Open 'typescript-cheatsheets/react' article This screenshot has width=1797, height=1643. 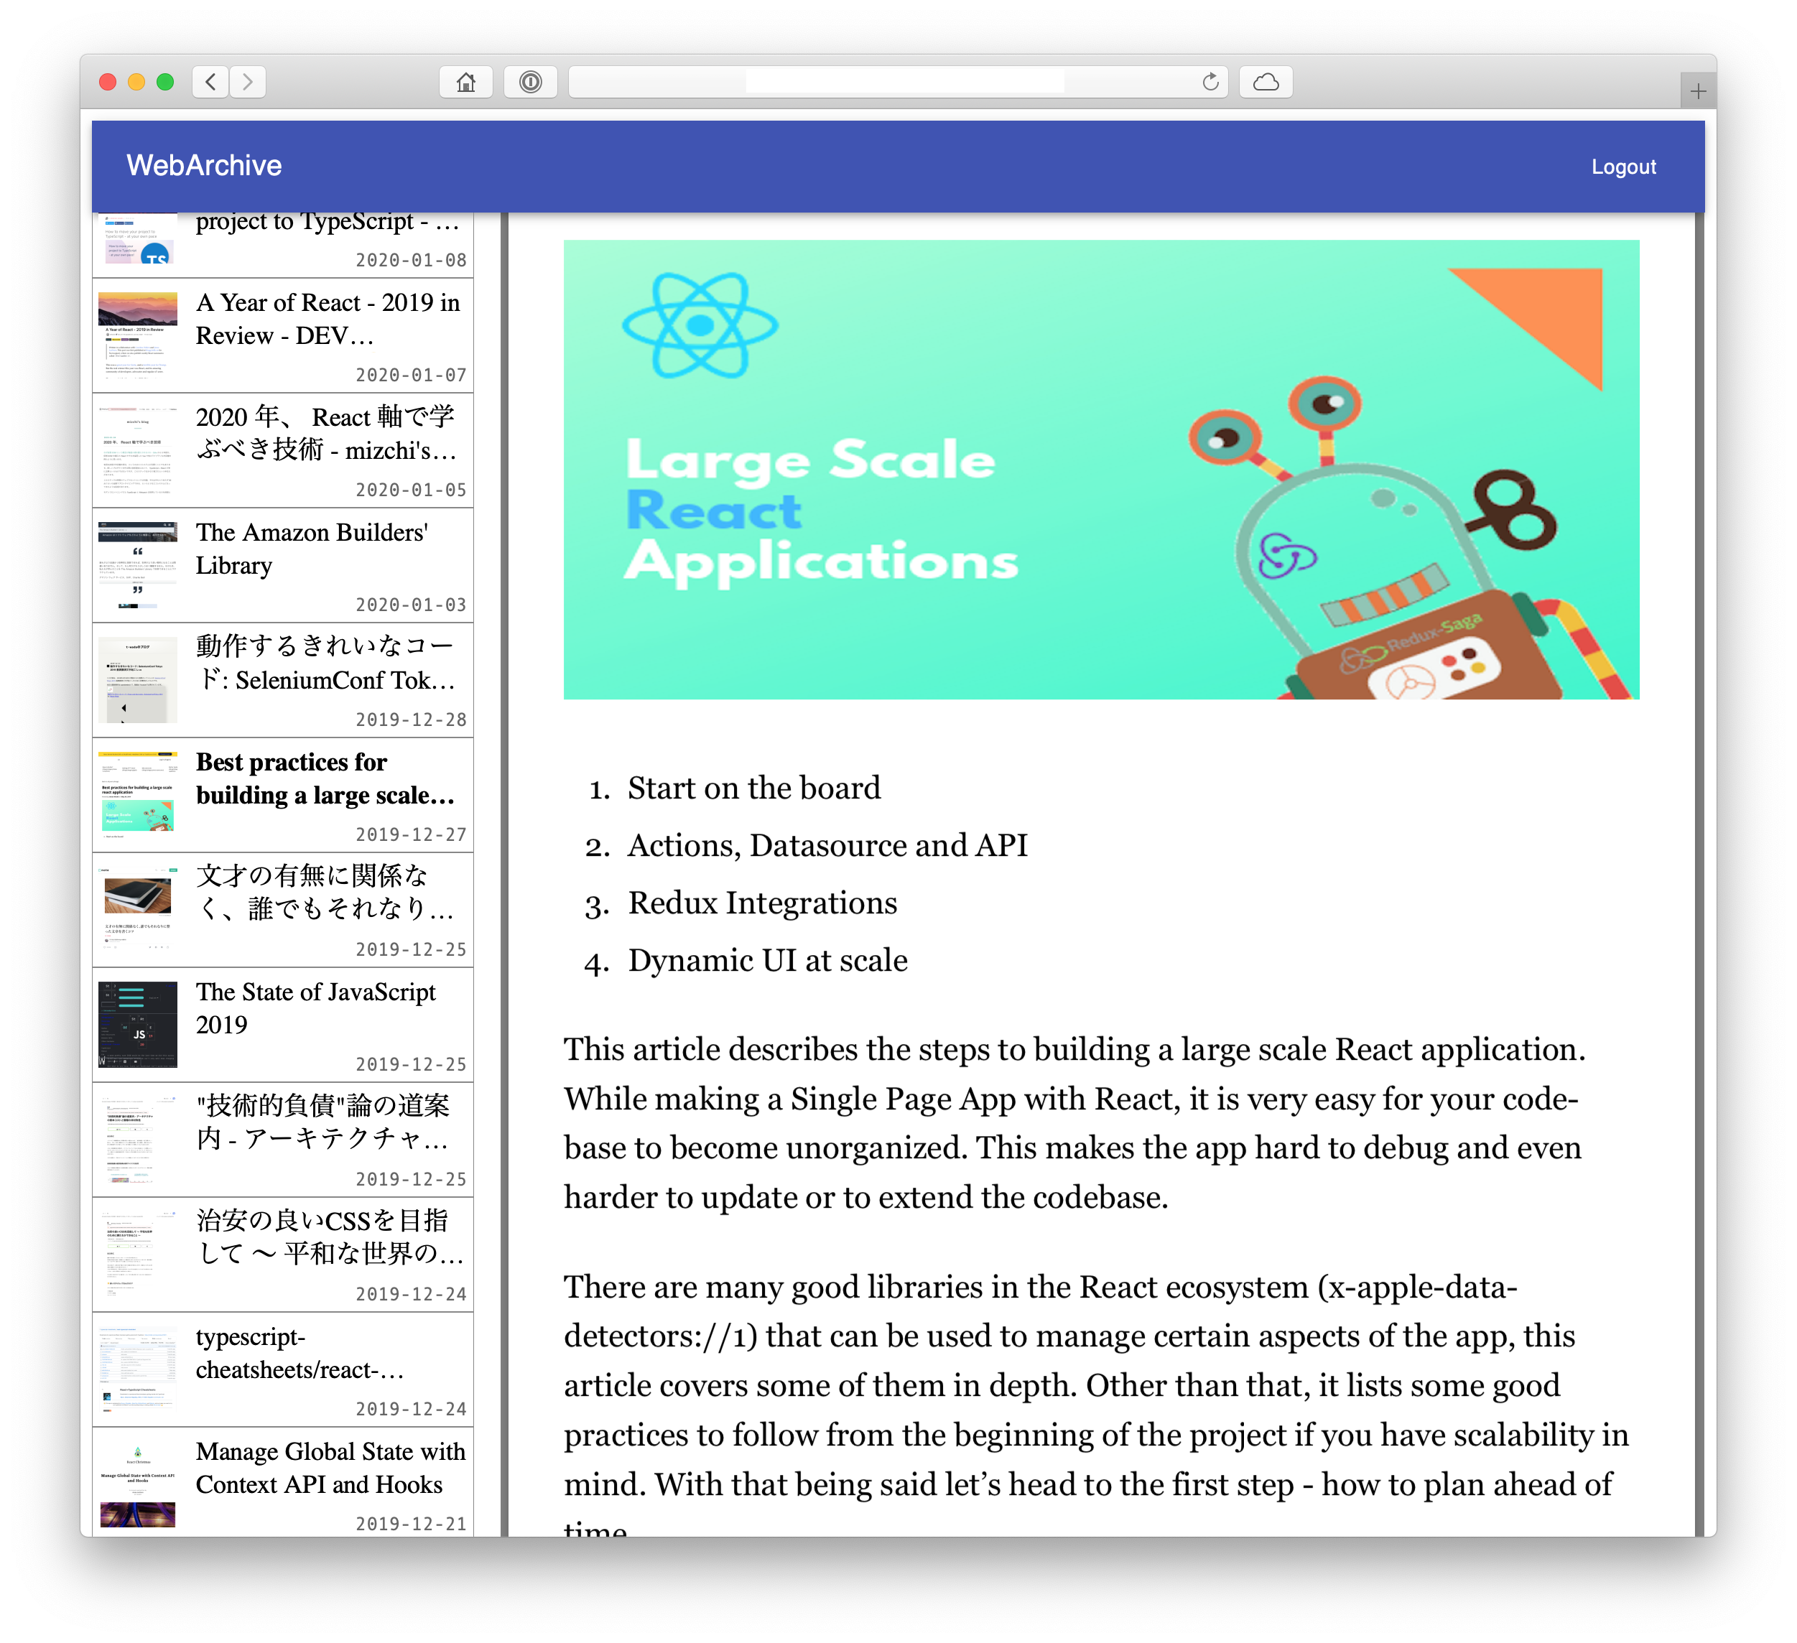pyautogui.click(x=282, y=1370)
